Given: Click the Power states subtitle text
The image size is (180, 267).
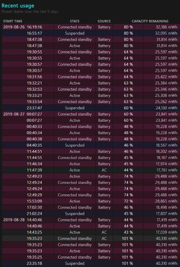Looking at the screenshot, I should click(x=30, y=11).
